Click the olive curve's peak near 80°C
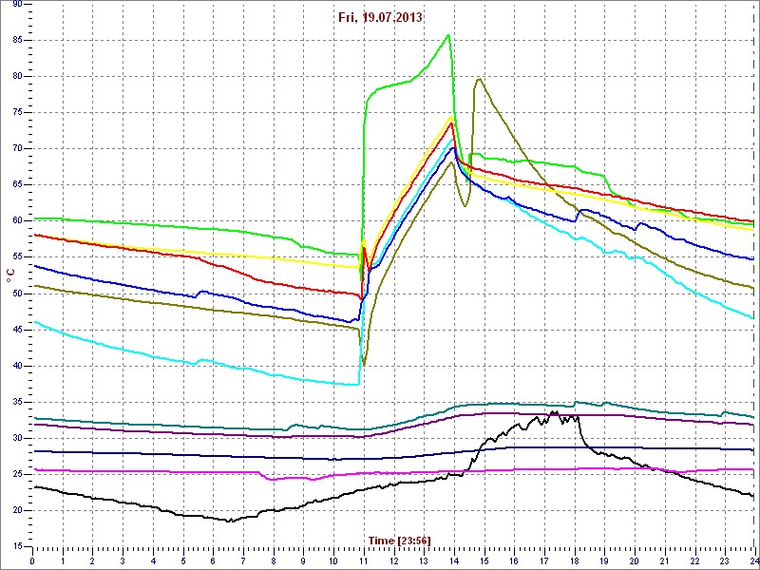This screenshot has width=760, height=570. click(x=479, y=79)
